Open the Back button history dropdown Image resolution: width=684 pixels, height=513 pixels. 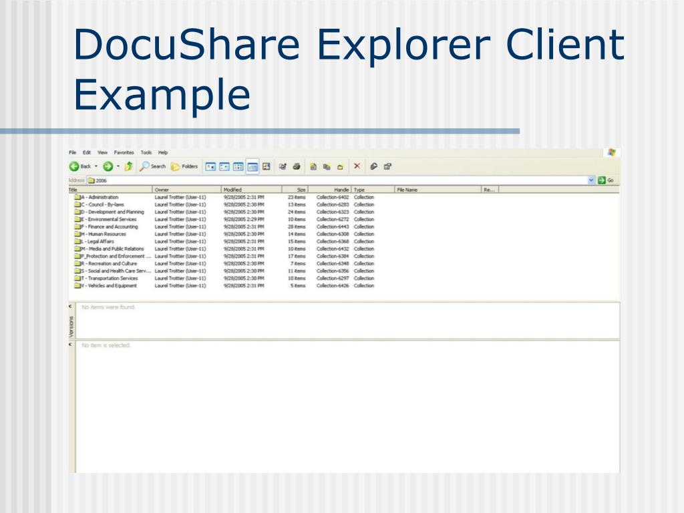coord(96,166)
